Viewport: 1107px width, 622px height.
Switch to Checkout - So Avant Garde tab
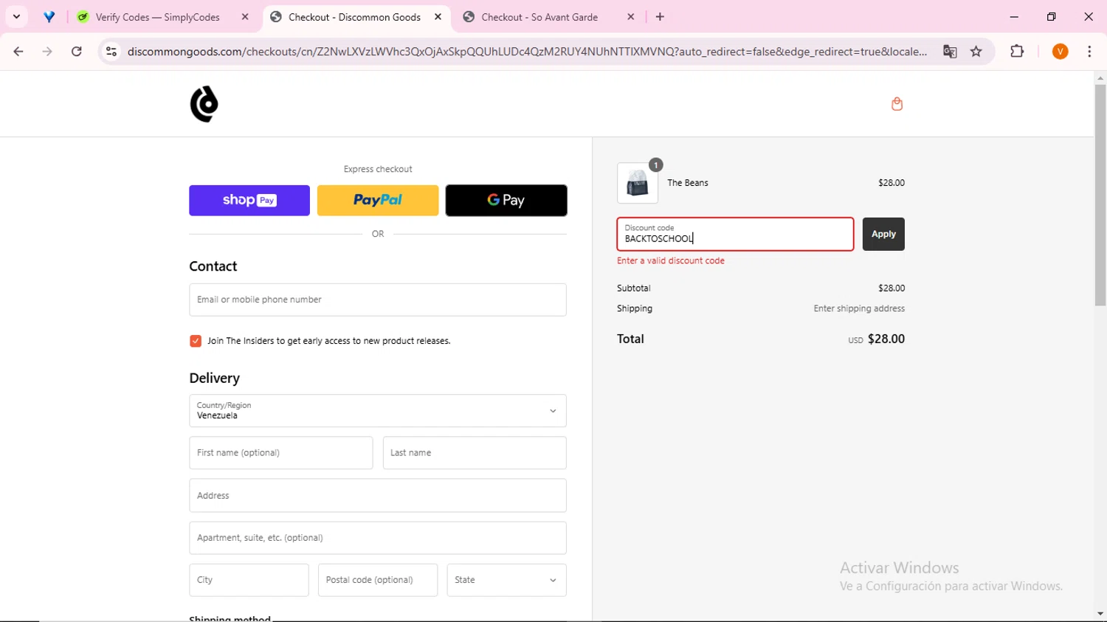tap(539, 17)
